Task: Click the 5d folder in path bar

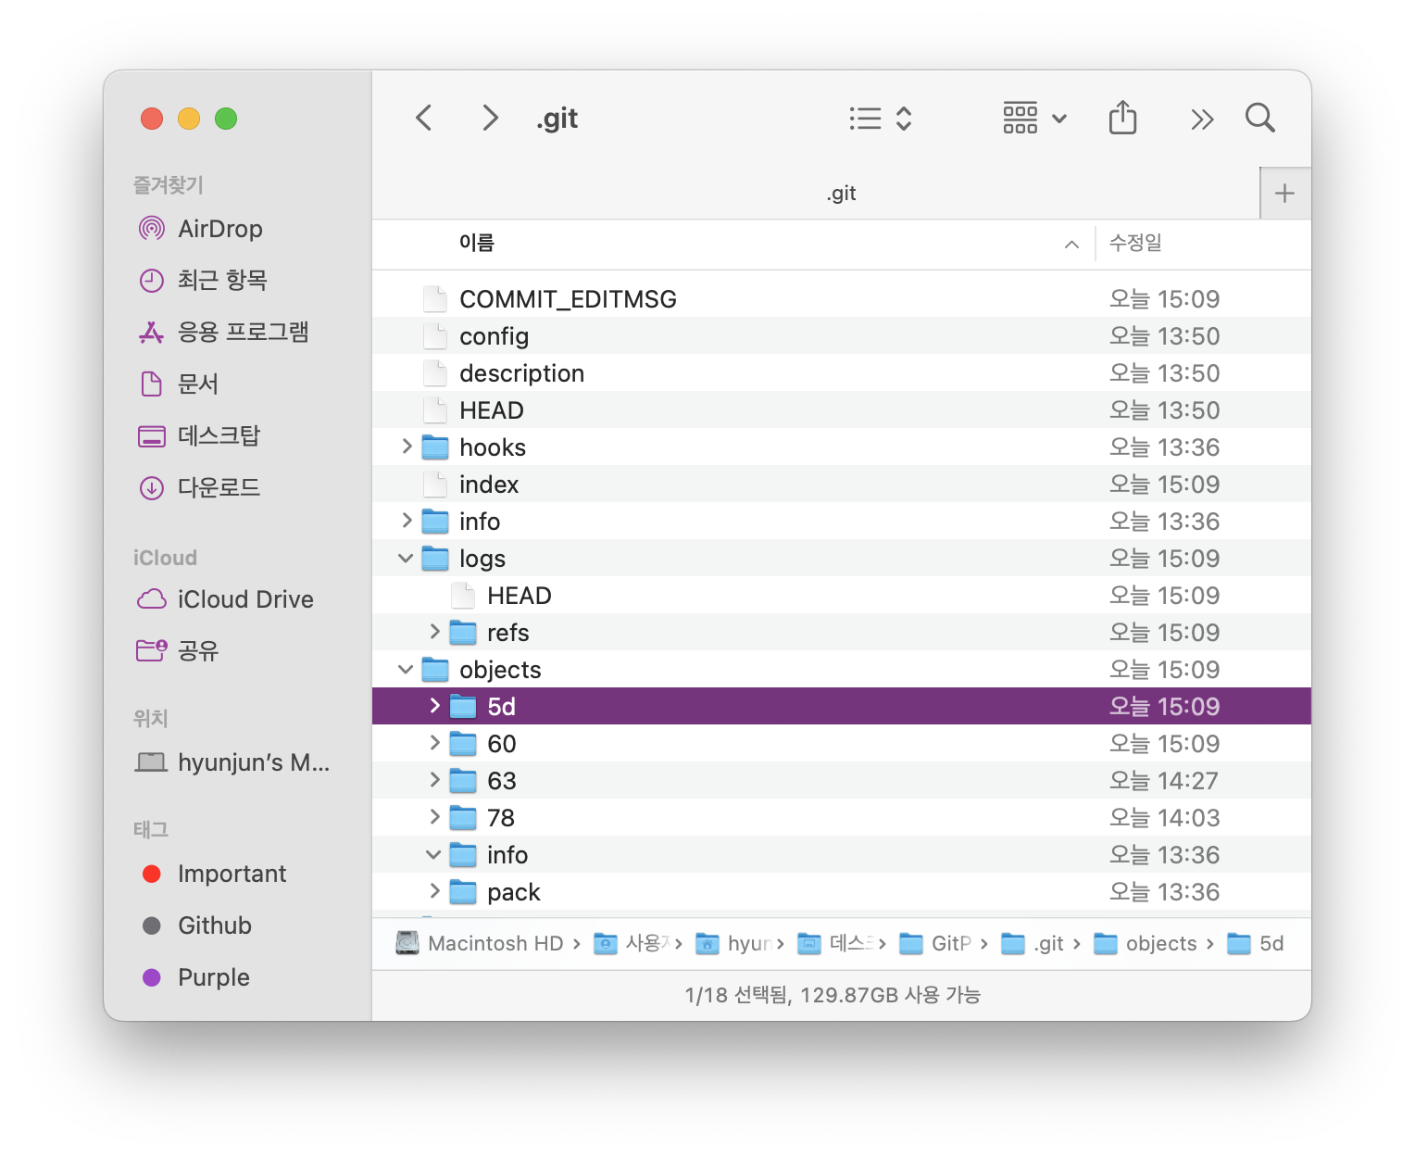Action: click(1256, 943)
